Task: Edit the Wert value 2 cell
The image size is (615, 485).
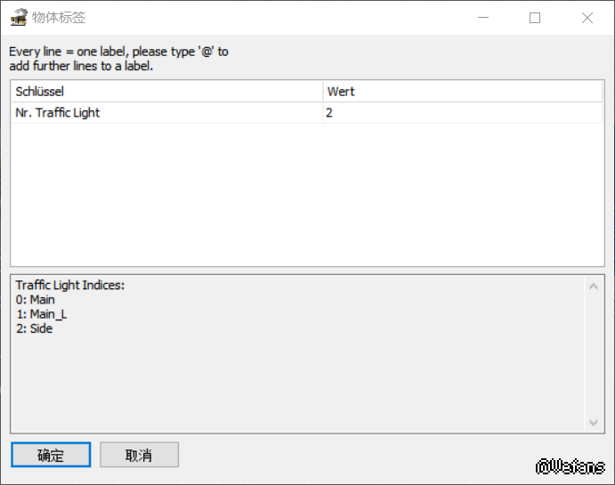Action: [x=463, y=113]
